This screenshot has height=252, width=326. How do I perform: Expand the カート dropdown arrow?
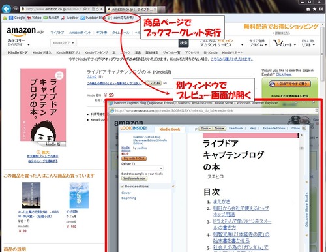point(295,44)
